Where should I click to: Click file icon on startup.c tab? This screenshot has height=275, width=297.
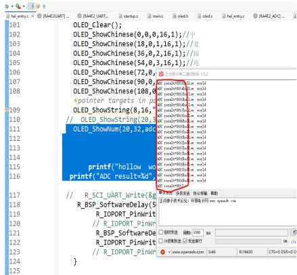(x=120, y=16)
